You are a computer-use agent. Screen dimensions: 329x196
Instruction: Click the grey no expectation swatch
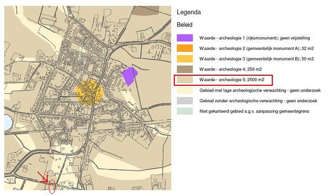185,101
